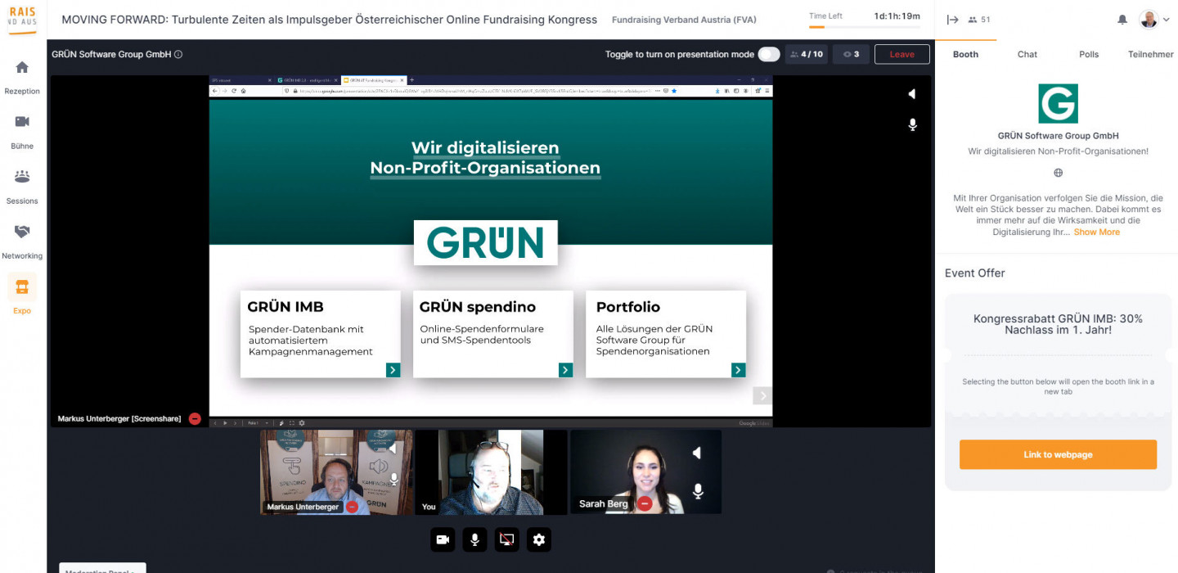Screen dimensions: 1178x573
Task: Expand booth description with Show More
Action: 1097,232
